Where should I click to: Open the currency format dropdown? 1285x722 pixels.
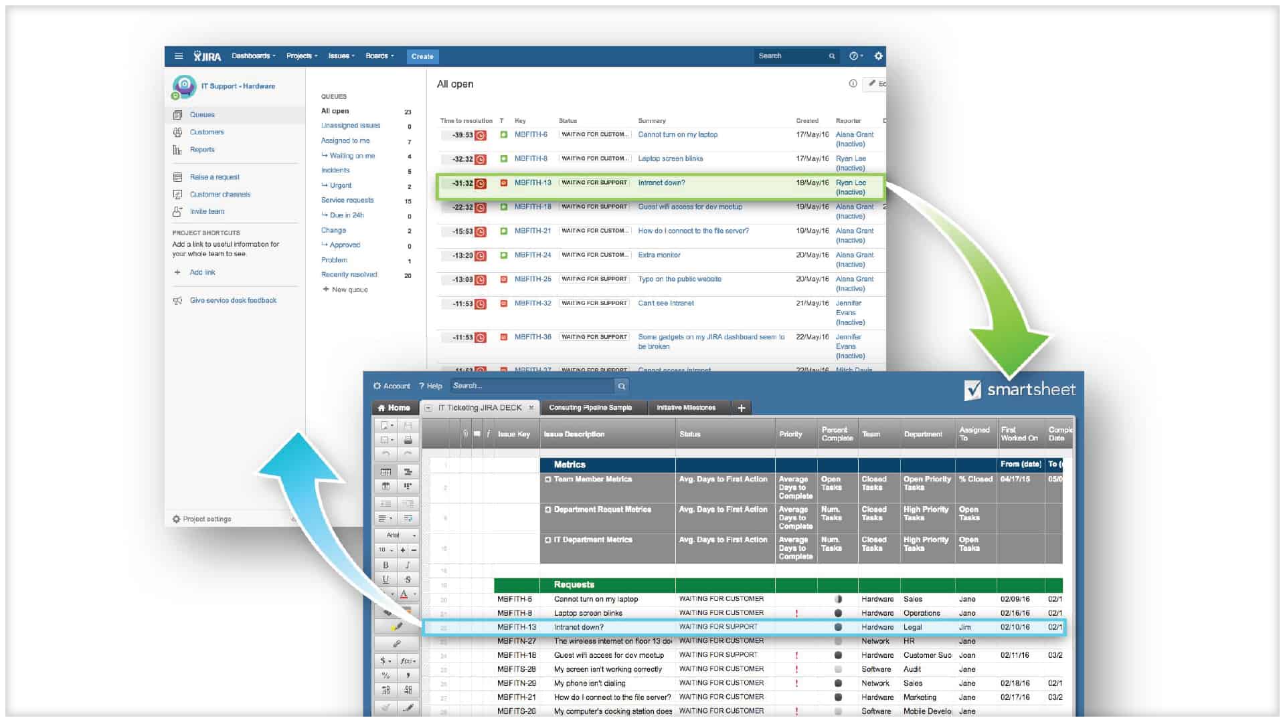(x=385, y=661)
